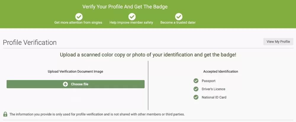Click the 'Accepted Identification' heading
The width and height of the screenshot is (296, 122).
pos(221,71)
